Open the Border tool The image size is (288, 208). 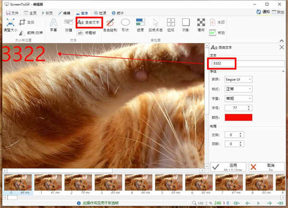pyautogui.click(x=171, y=25)
